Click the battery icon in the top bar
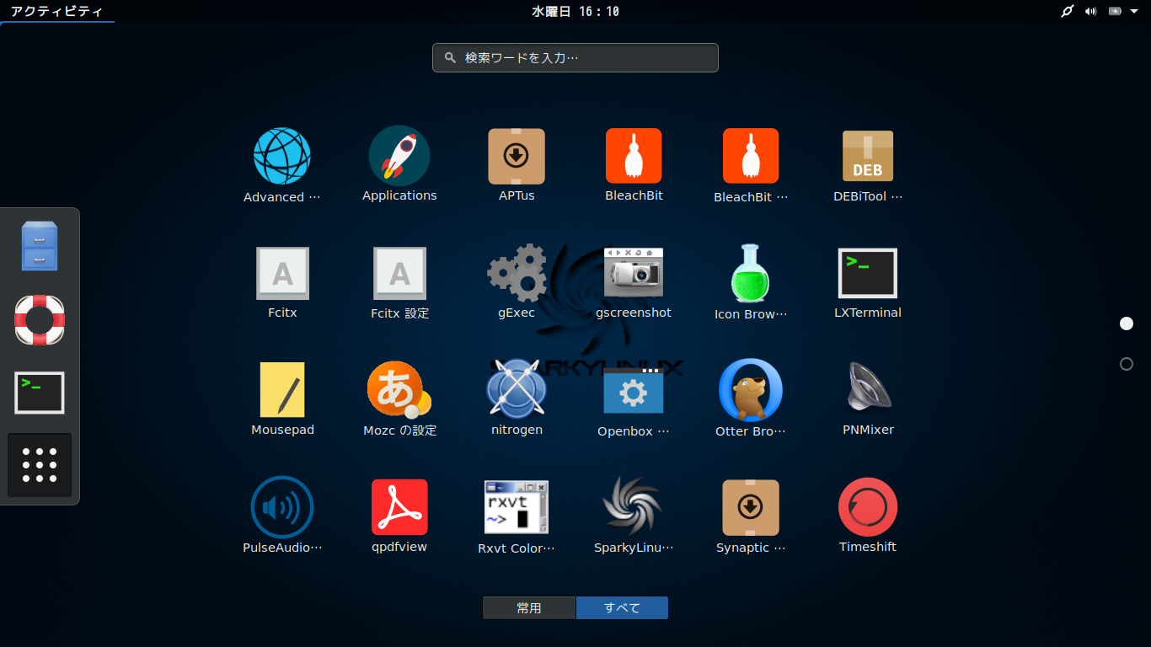Screen dimensions: 1151x647 (x=1115, y=12)
